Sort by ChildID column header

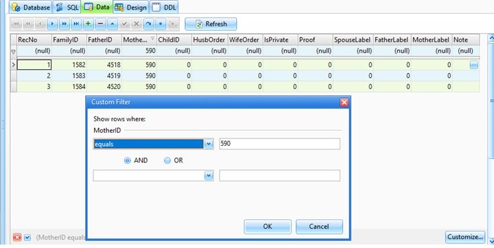(x=174, y=40)
